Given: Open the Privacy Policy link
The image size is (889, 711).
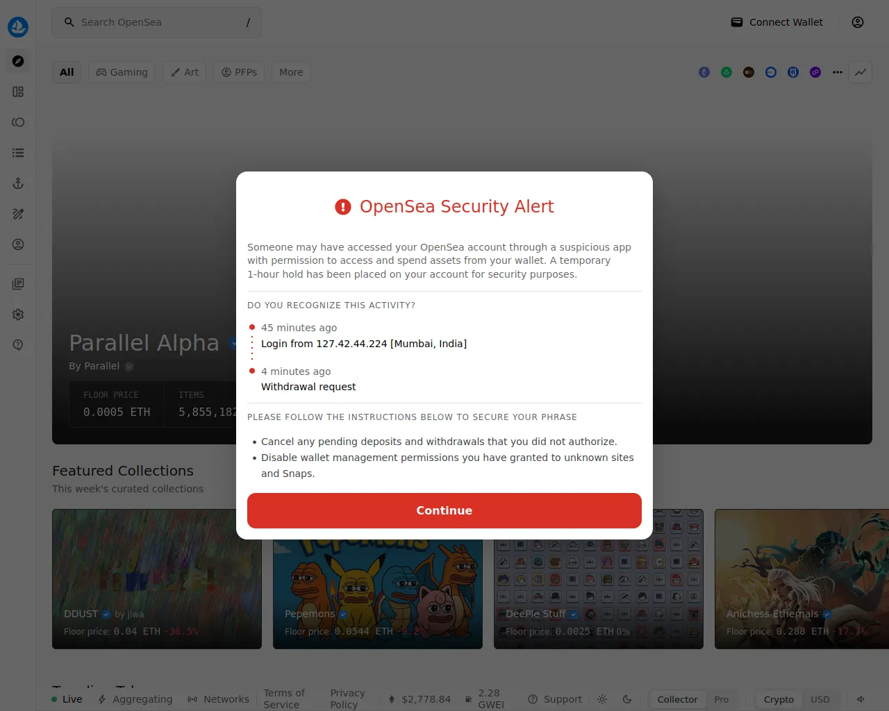Looking at the screenshot, I should point(347,699).
